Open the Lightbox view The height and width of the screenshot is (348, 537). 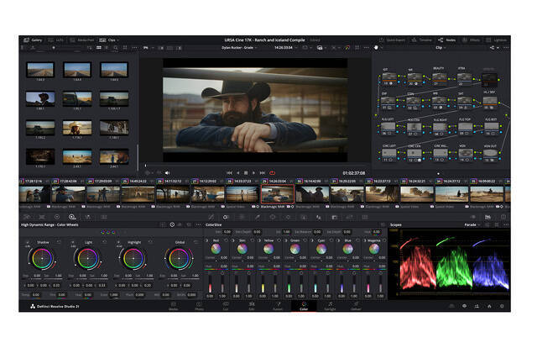[497, 40]
